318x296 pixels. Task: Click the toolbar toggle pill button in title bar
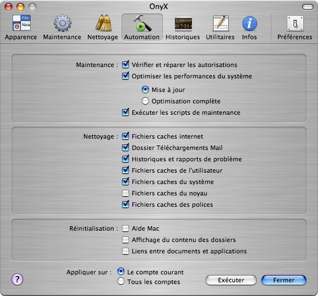308,7
